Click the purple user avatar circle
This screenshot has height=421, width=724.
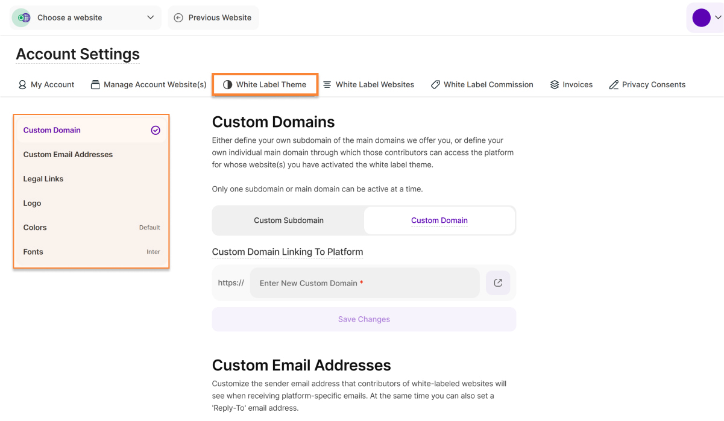point(701,17)
